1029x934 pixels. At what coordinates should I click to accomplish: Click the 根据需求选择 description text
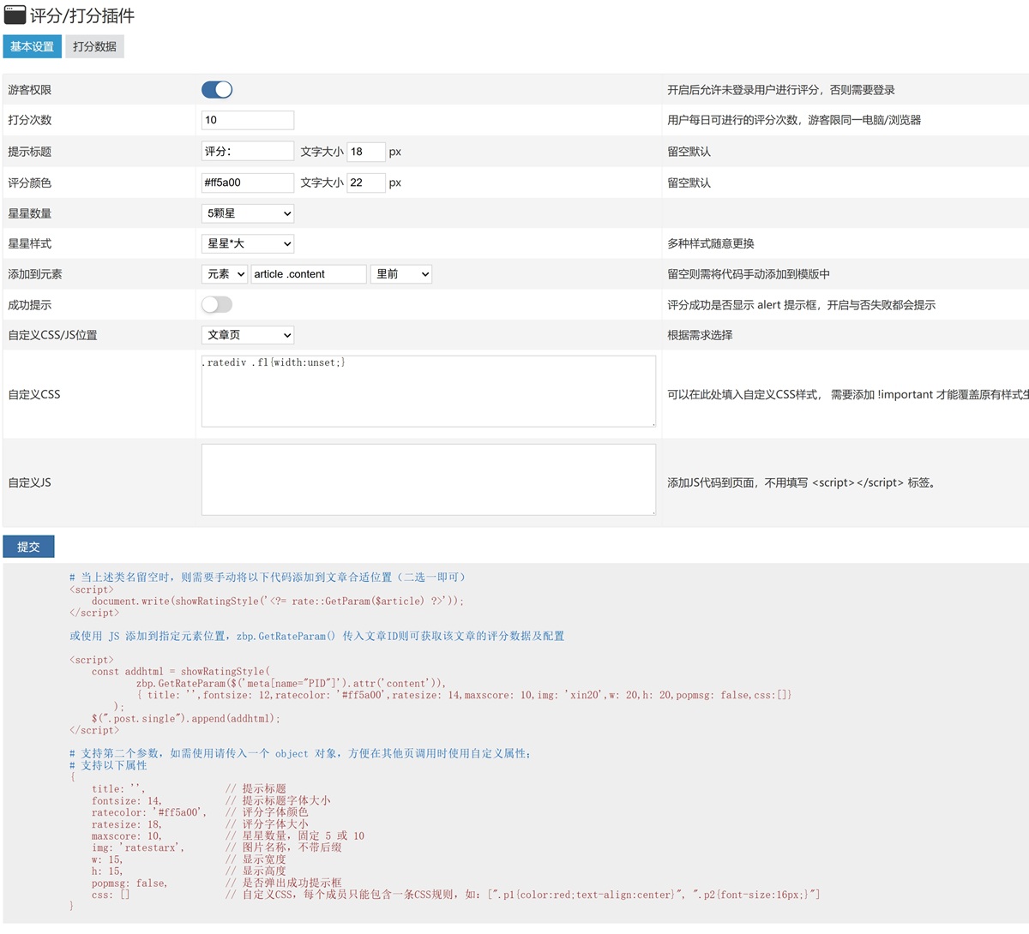tap(700, 335)
